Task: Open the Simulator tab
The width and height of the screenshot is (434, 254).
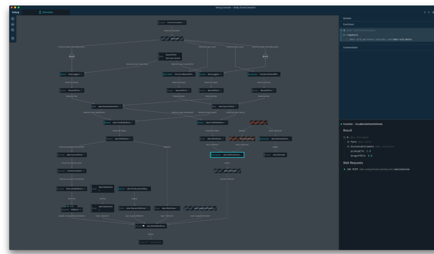Action: click(x=46, y=12)
